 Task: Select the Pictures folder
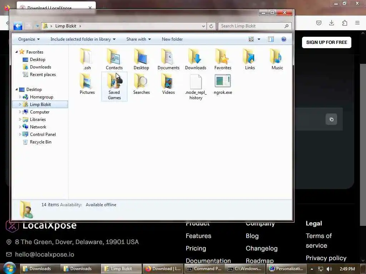point(87,83)
